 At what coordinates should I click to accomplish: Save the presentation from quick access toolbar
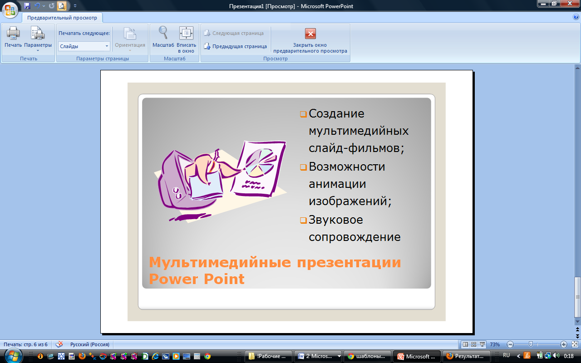coord(27,6)
